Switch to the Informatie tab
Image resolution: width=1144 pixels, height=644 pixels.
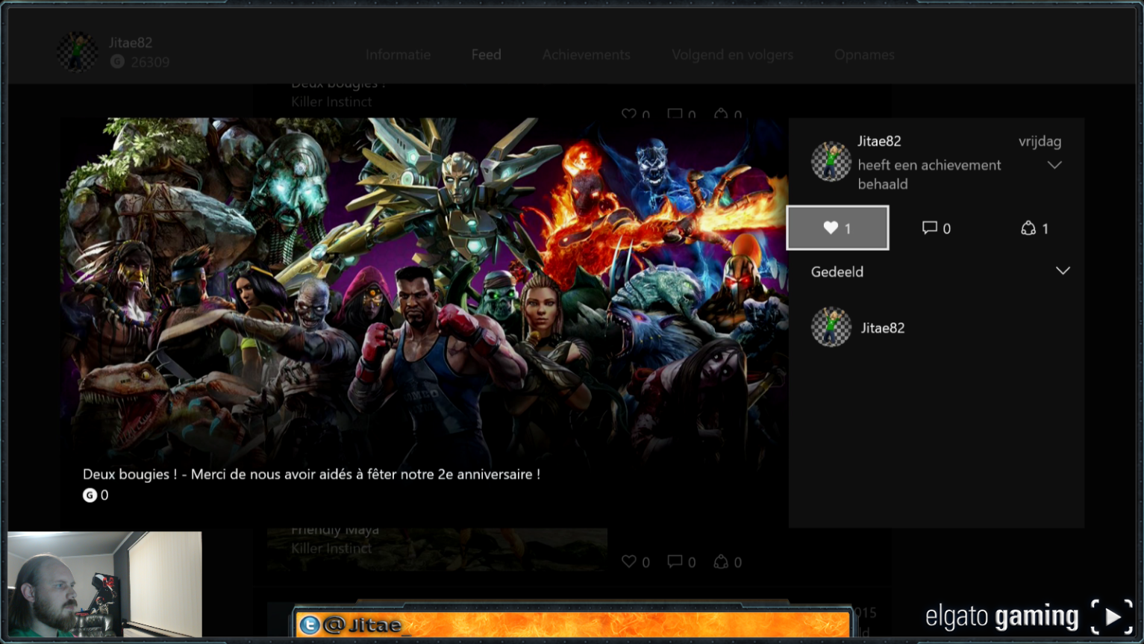(398, 54)
